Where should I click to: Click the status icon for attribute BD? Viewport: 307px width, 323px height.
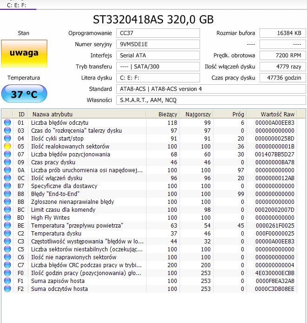pos(7,217)
